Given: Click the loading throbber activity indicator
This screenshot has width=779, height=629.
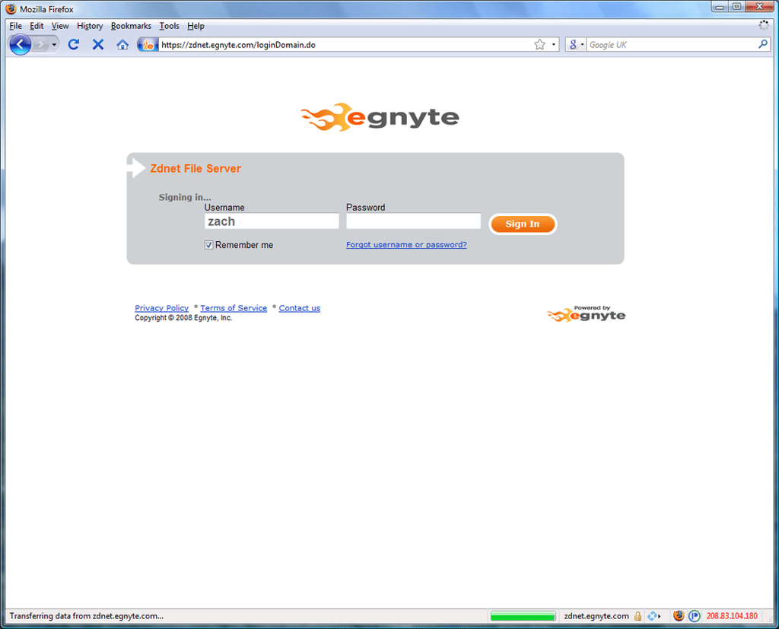Looking at the screenshot, I should 764,26.
